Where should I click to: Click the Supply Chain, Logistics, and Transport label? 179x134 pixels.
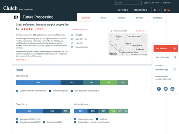pos(94,122)
